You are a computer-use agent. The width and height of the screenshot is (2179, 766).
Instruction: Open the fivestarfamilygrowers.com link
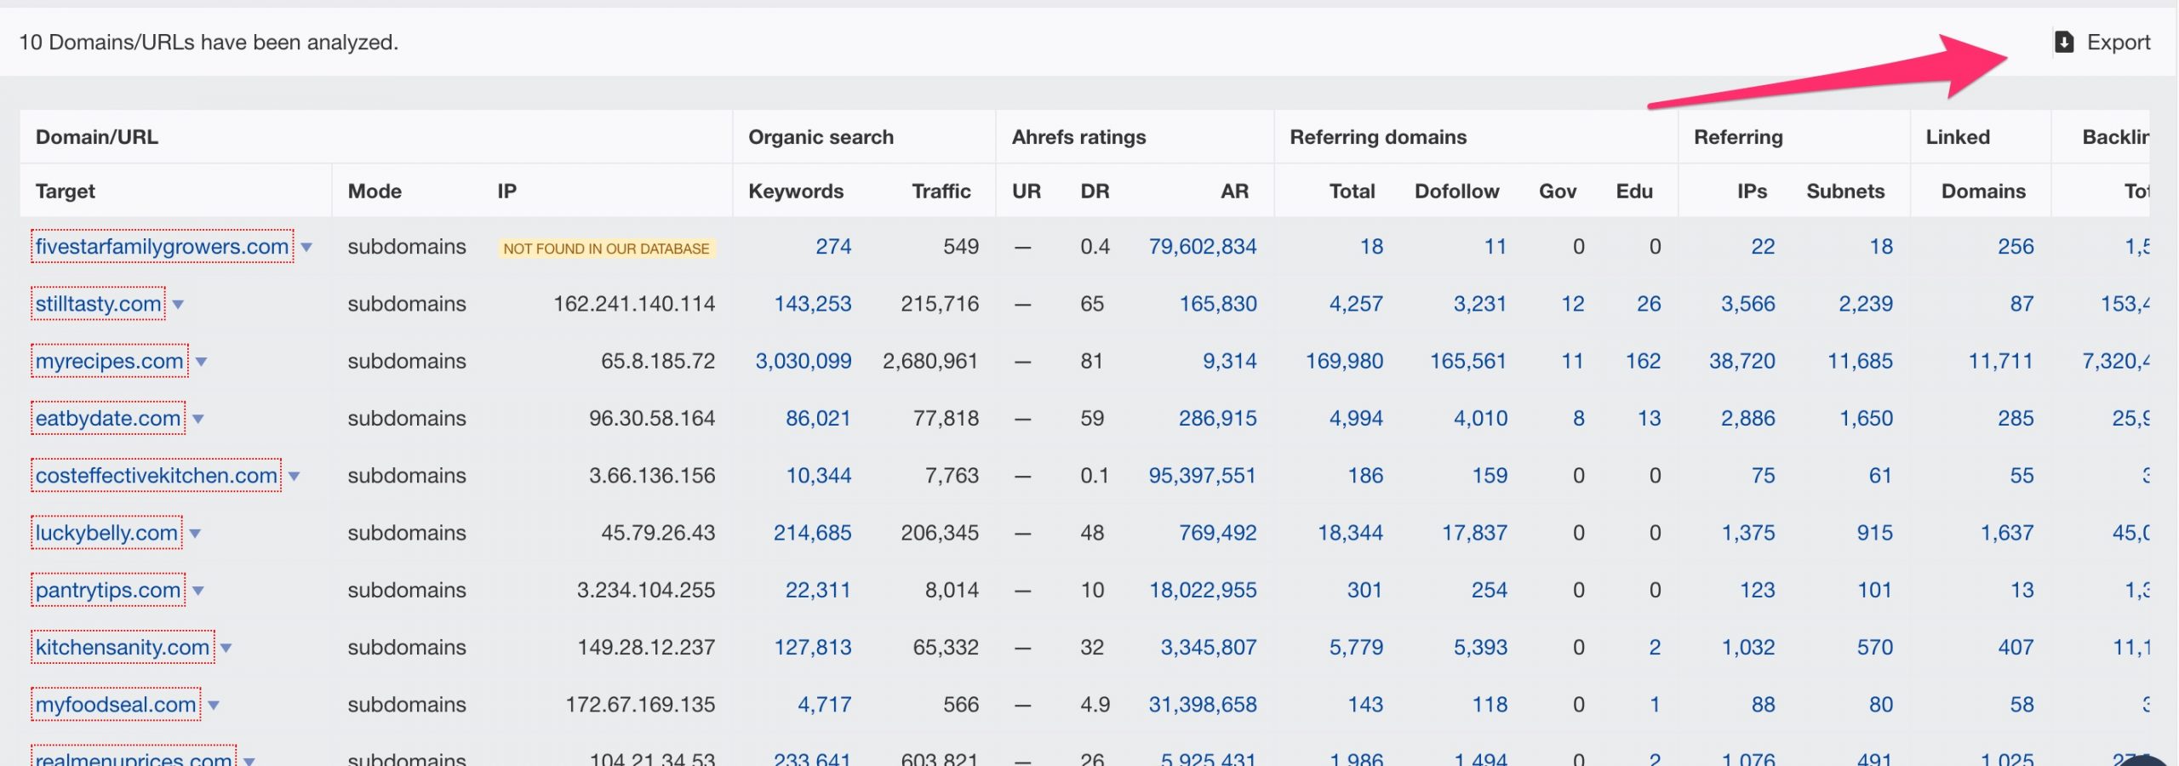tap(162, 246)
